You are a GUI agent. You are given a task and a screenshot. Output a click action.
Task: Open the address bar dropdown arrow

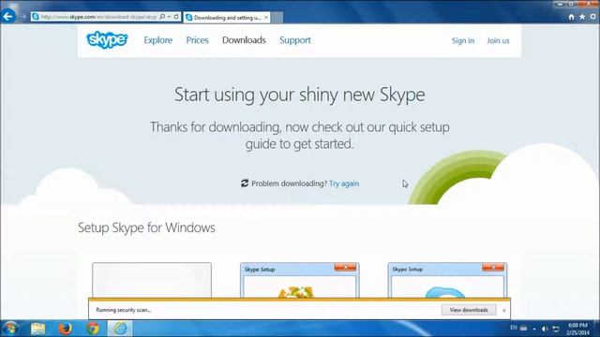(169, 17)
